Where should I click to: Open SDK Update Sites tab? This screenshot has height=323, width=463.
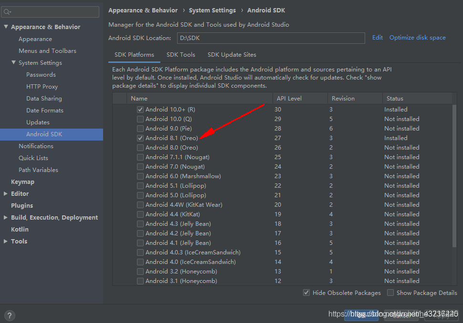click(232, 55)
